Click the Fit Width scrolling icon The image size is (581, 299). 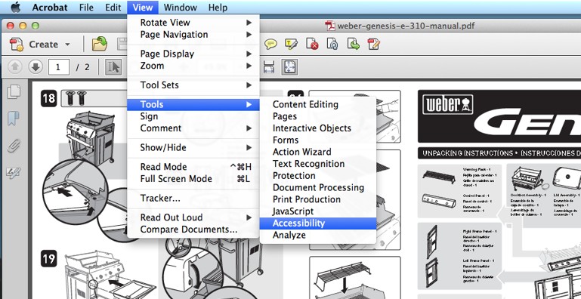(269, 67)
